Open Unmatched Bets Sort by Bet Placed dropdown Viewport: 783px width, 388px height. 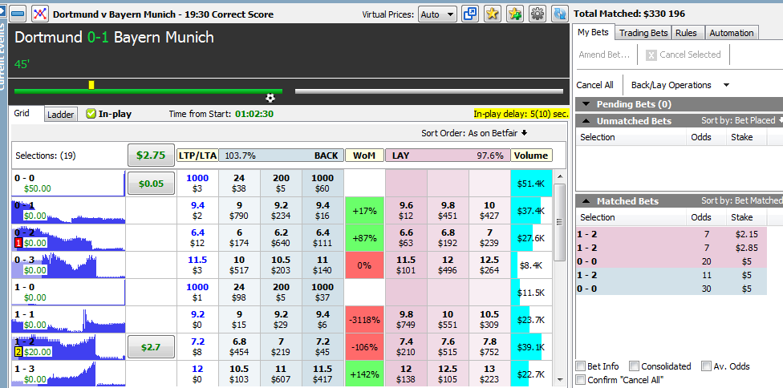click(741, 120)
